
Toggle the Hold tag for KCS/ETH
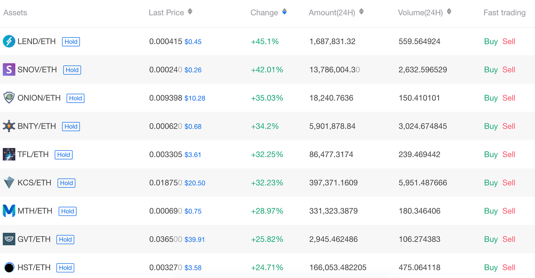(67, 183)
